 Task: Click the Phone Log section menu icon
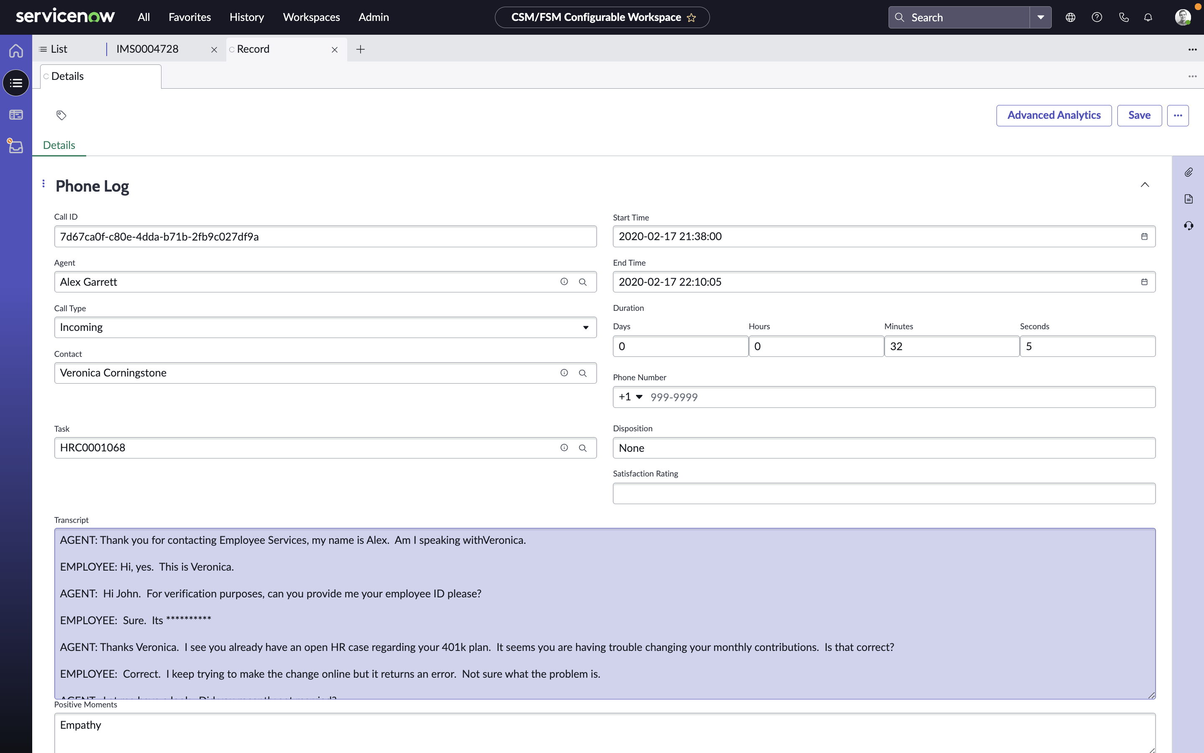44,183
